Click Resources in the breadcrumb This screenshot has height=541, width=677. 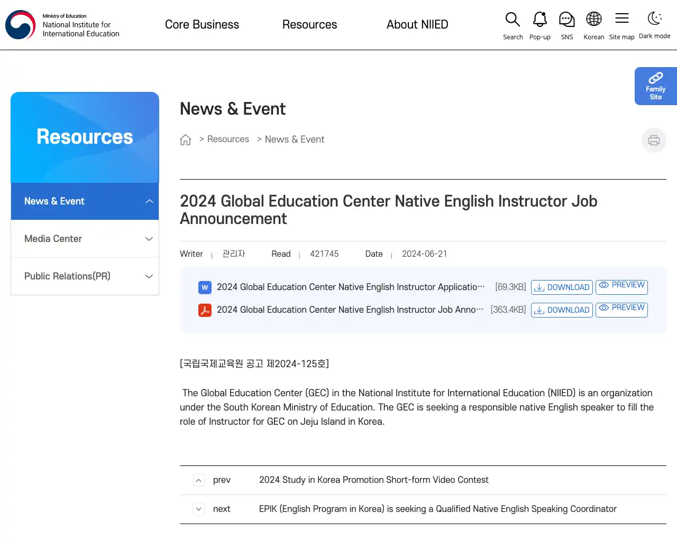click(x=228, y=139)
